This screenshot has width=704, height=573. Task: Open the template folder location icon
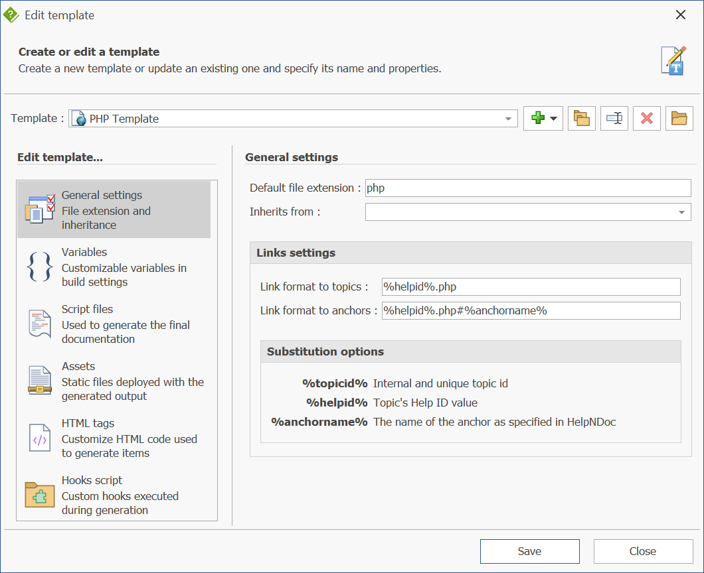pos(679,119)
